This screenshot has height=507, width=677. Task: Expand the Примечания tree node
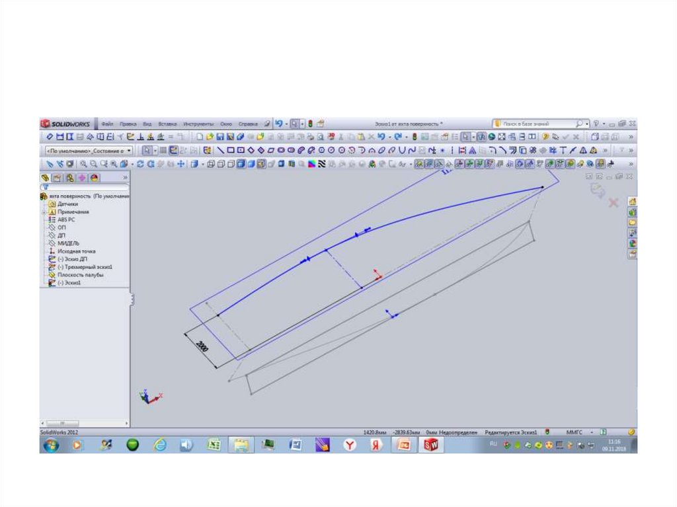tap(44, 212)
